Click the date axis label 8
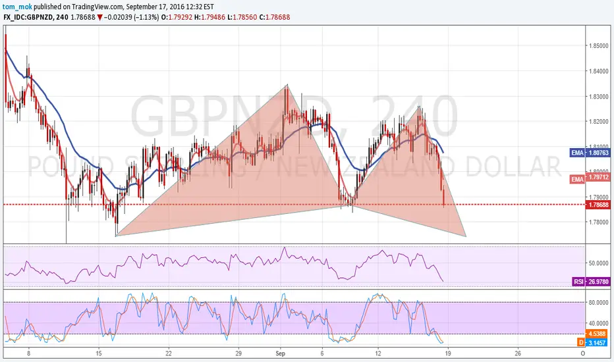The image size is (614, 362). coord(28,353)
